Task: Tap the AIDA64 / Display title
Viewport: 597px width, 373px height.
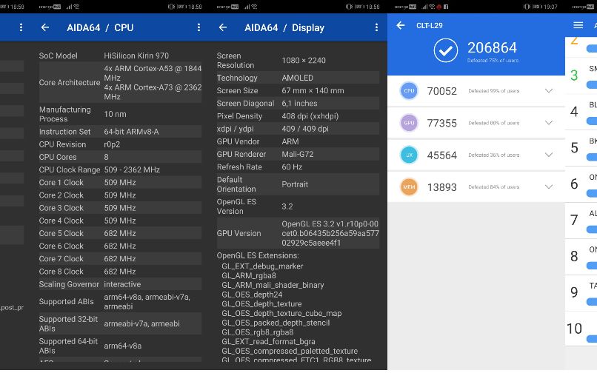Action: 284,28
